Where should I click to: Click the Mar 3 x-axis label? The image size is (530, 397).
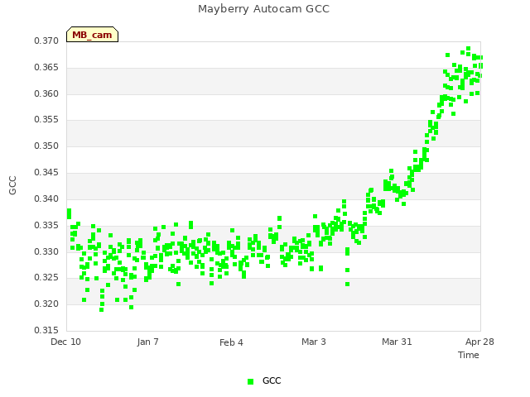(314, 342)
